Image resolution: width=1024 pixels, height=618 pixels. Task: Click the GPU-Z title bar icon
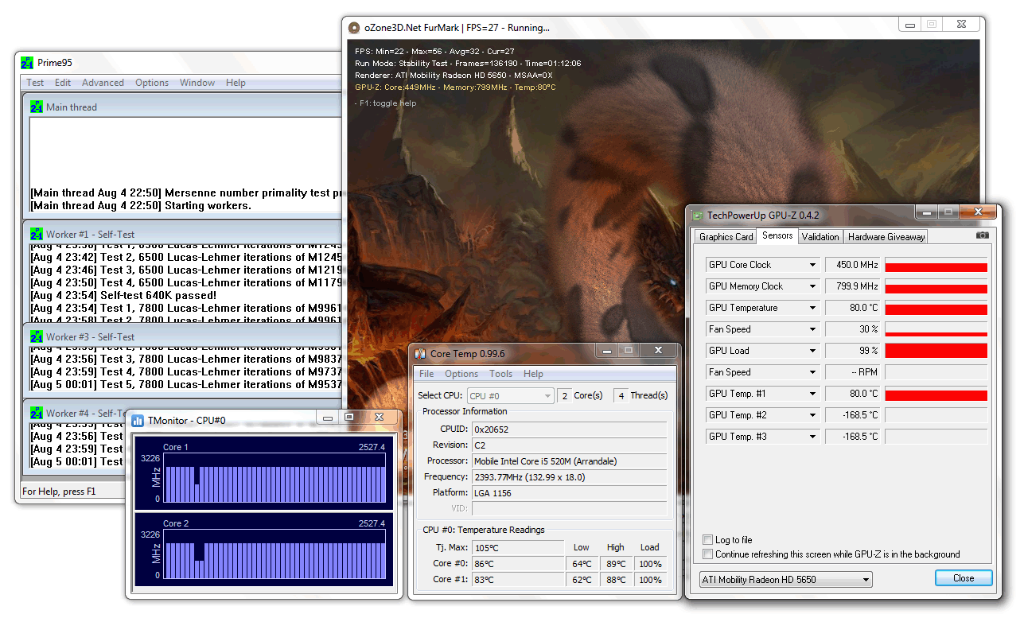pos(698,215)
